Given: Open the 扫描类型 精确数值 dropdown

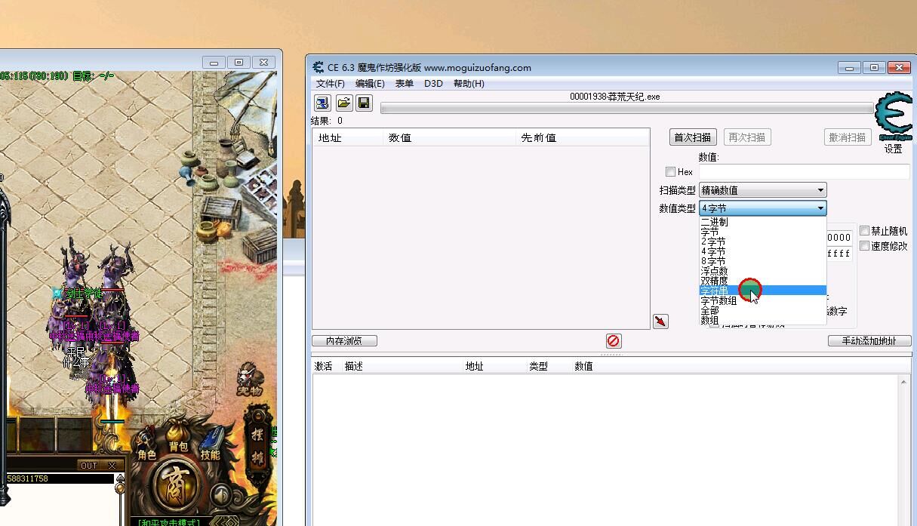Looking at the screenshot, I should pyautogui.click(x=762, y=190).
